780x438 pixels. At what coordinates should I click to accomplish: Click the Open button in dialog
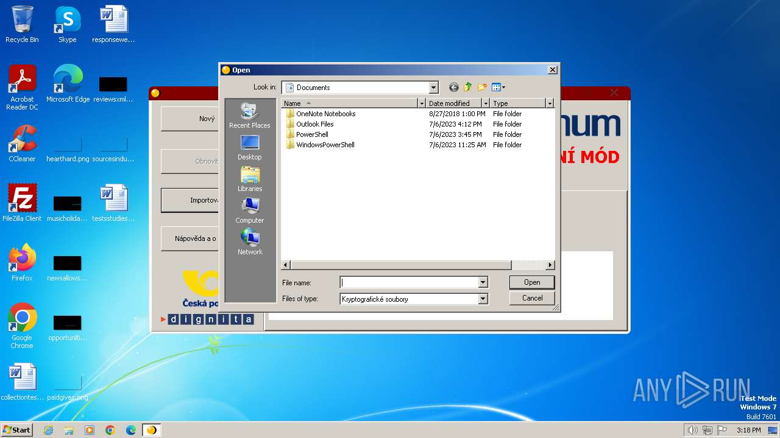[x=532, y=282]
